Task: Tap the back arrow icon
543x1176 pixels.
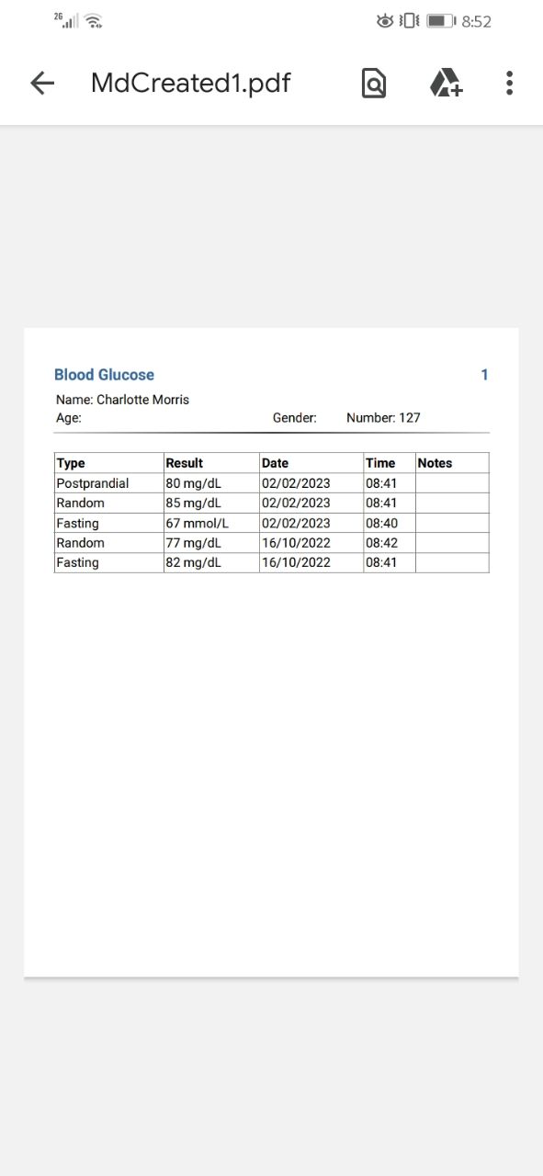Action: pyautogui.click(x=42, y=84)
